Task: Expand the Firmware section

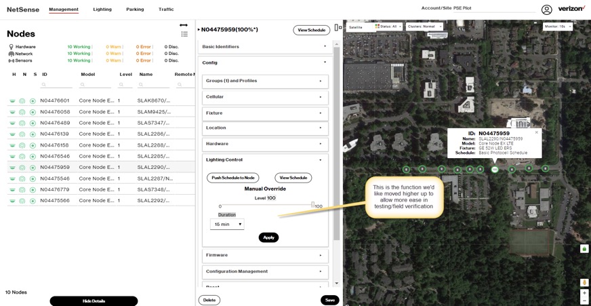Action: tap(266, 255)
